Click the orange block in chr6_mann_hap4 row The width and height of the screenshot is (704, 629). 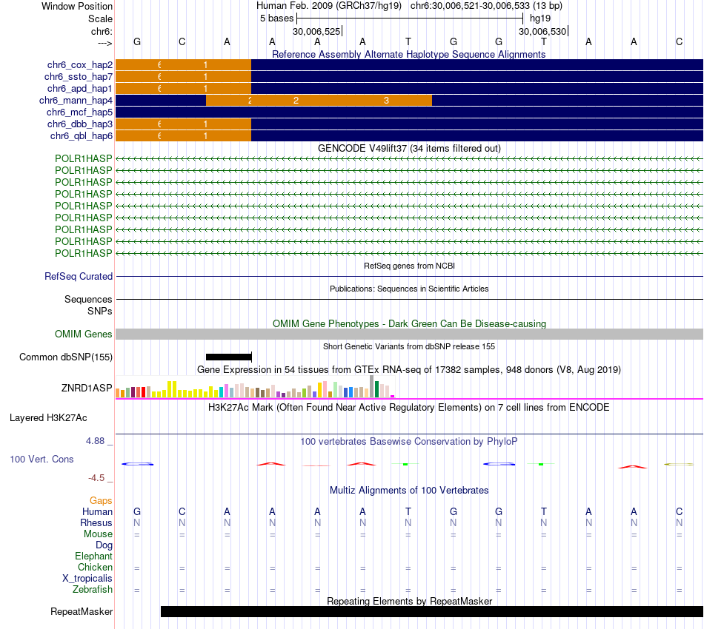click(x=319, y=101)
